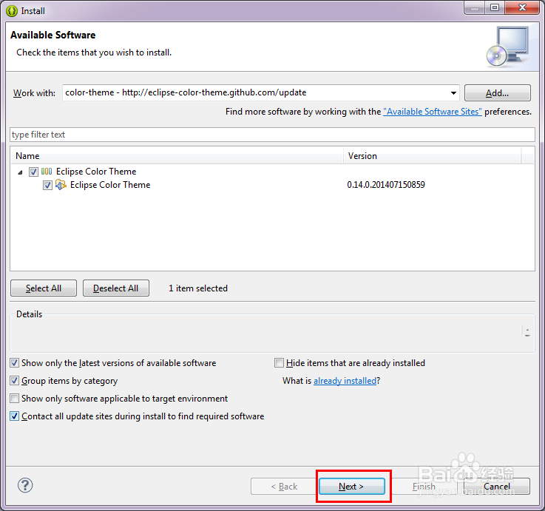The height and width of the screenshot is (511, 545).
Task: Click the Cancel button
Action: 497,486
